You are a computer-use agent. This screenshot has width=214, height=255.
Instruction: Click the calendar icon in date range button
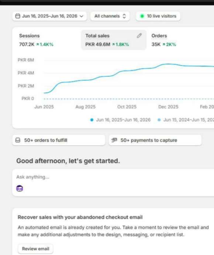pyautogui.click(x=18, y=16)
